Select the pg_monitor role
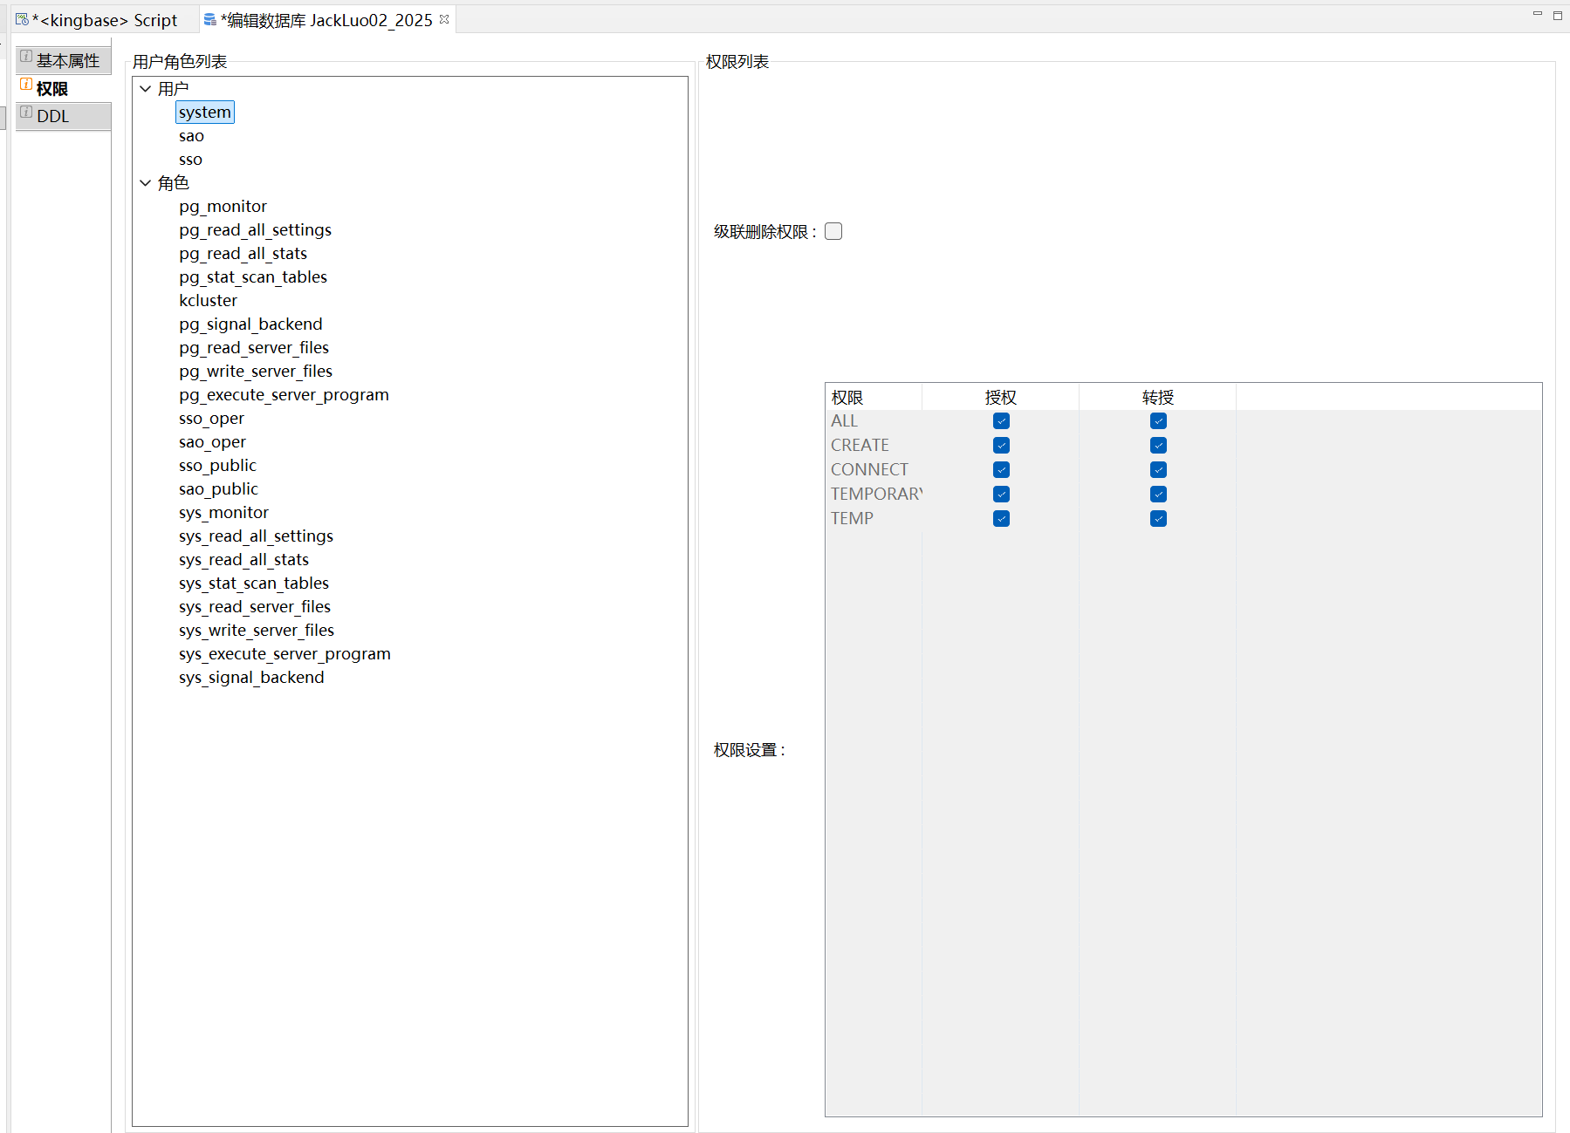 (x=223, y=207)
